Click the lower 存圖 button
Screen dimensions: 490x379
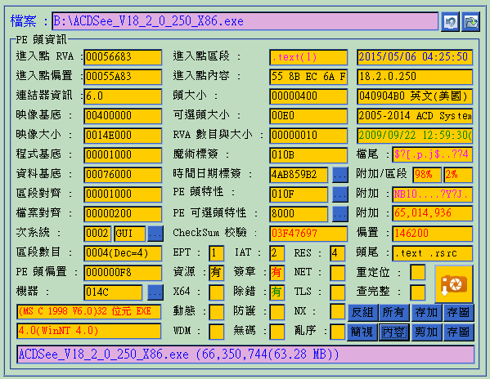[x=458, y=332]
